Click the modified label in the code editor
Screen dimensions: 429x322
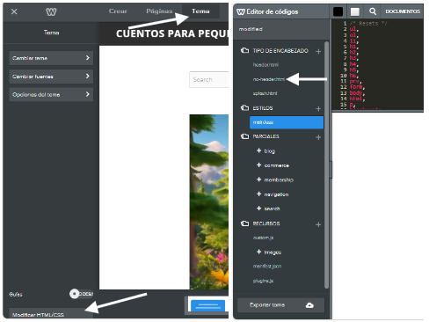point(251,29)
